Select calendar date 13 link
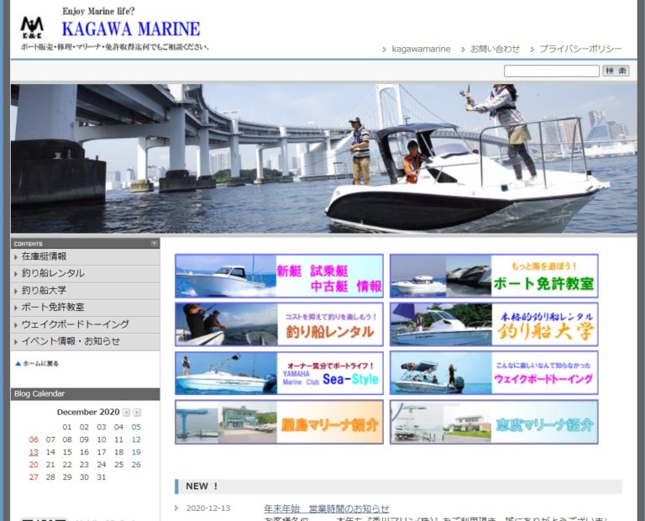The image size is (645, 521). [34, 452]
